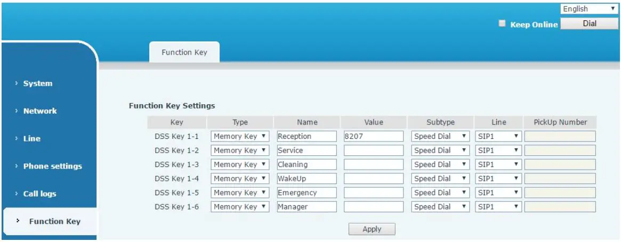The image size is (621, 242).
Task: Edit the Manager name field
Action: tap(307, 207)
